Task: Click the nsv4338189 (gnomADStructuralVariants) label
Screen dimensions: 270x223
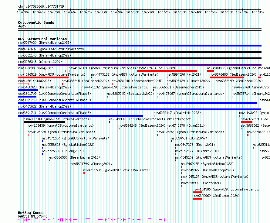Action: pyautogui.click(x=57, y=119)
